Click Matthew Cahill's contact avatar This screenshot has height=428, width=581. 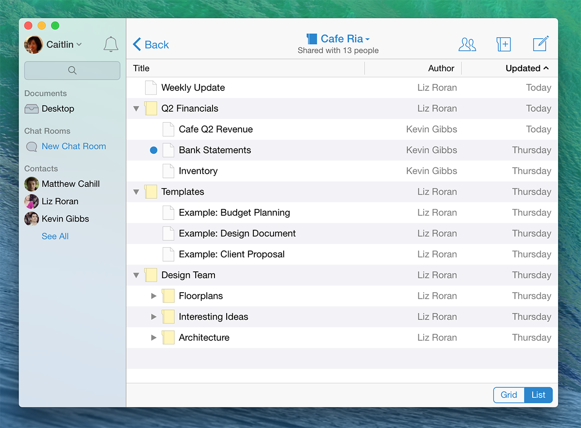point(31,184)
